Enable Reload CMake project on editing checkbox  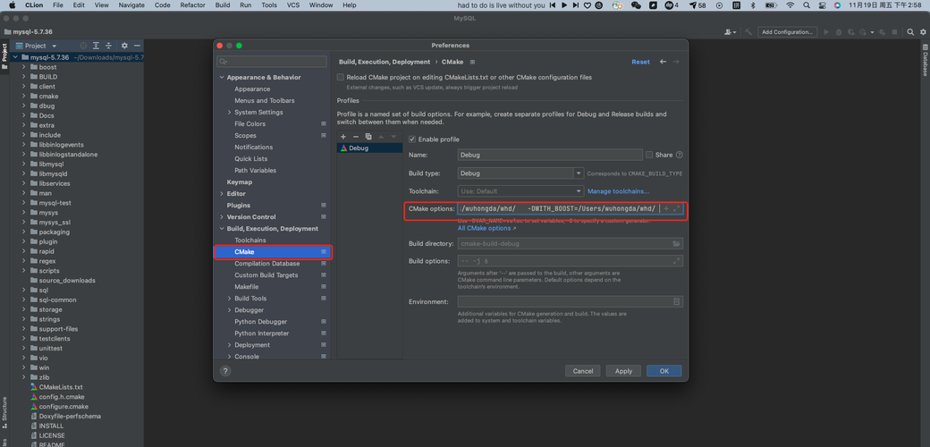tap(341, 77)
